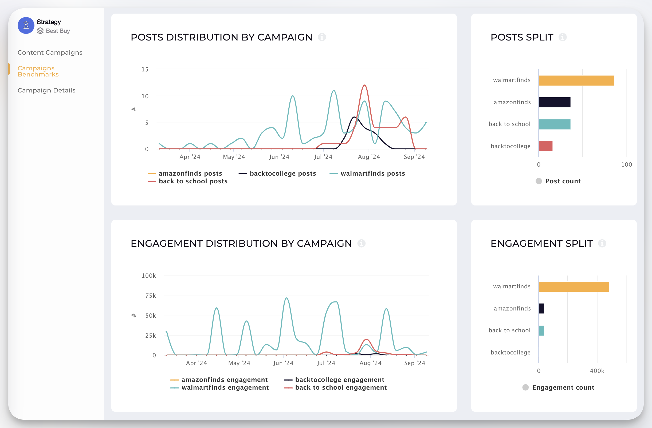Screen dimensions: 652x428
Task: Click '100k' y-axis label on engagement chart
Action: tap(148, 276)
